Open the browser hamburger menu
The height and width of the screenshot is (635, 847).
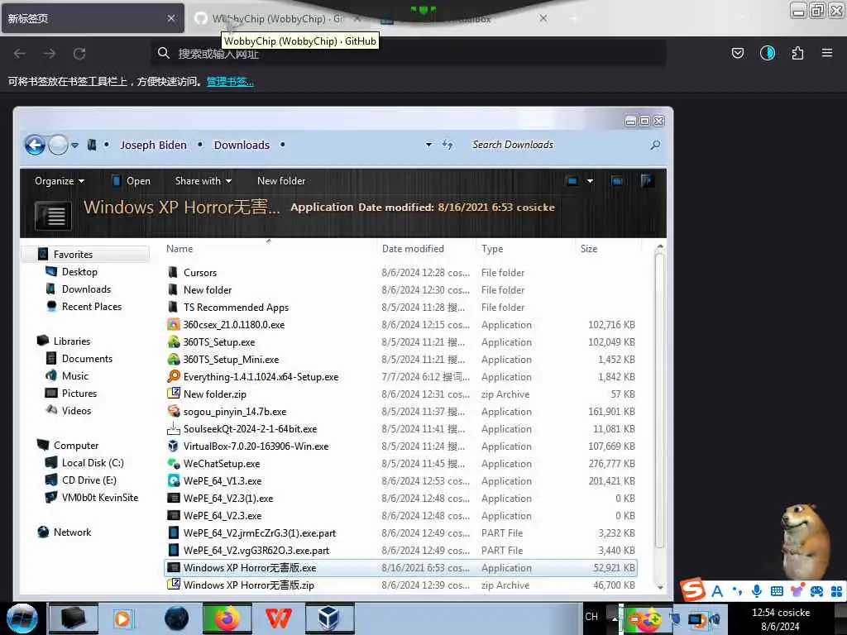pyautogui.click(x=827, y=53)
